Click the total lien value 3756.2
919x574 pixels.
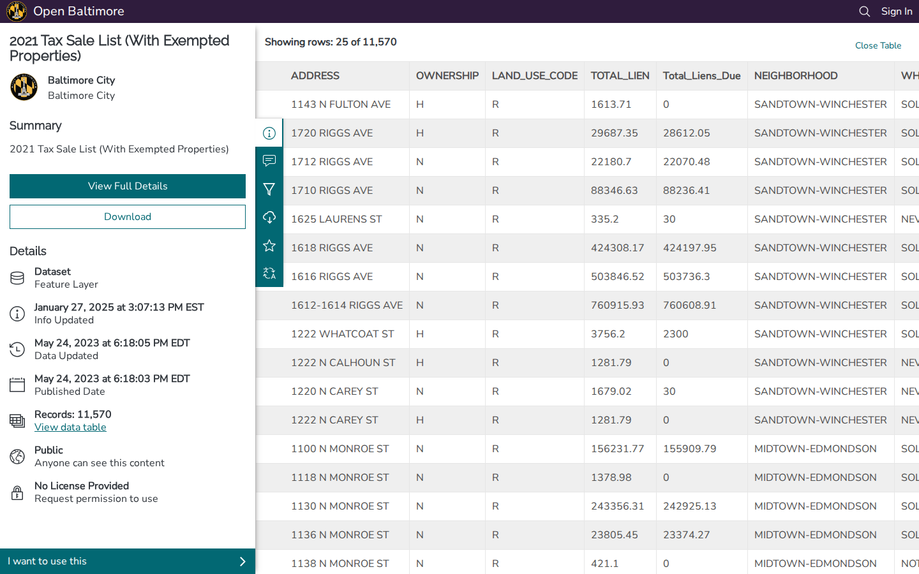coord(608,334)
